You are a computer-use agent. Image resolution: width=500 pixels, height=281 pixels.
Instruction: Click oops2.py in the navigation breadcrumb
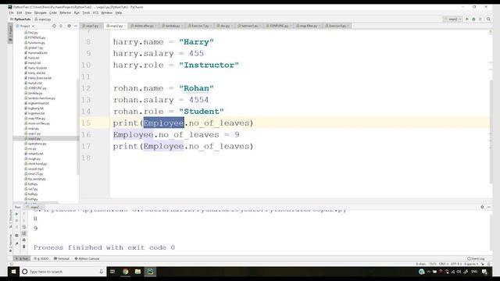click(x=43, y=19)
